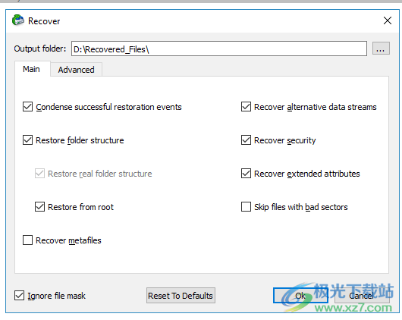This screenshot has width=402, height=320.
Task: Uncheck Ignore file mask option
Action: point(19,296)
